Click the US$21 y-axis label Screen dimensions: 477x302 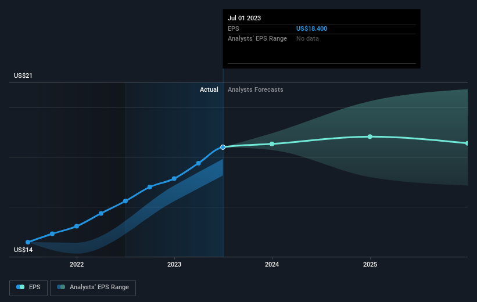tap(24, 76)
